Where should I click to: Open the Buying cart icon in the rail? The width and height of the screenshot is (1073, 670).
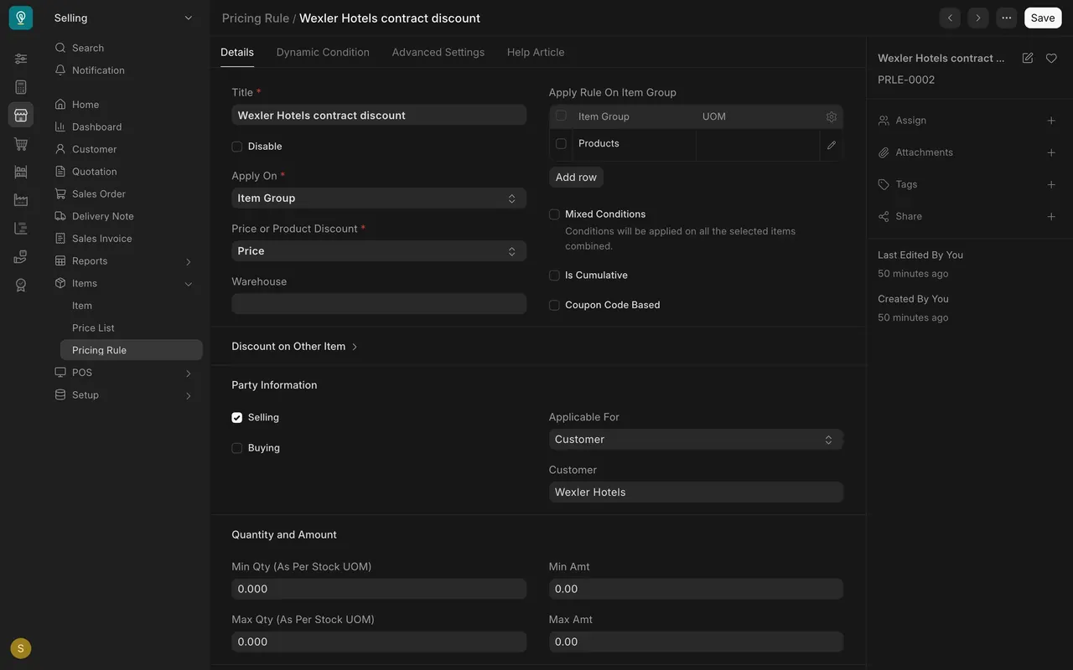(x=21, y=143)
